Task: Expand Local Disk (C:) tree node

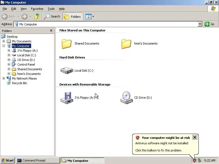Action: [9, 55]
